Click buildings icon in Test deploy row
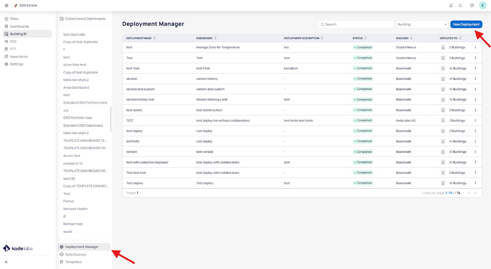 443,183
